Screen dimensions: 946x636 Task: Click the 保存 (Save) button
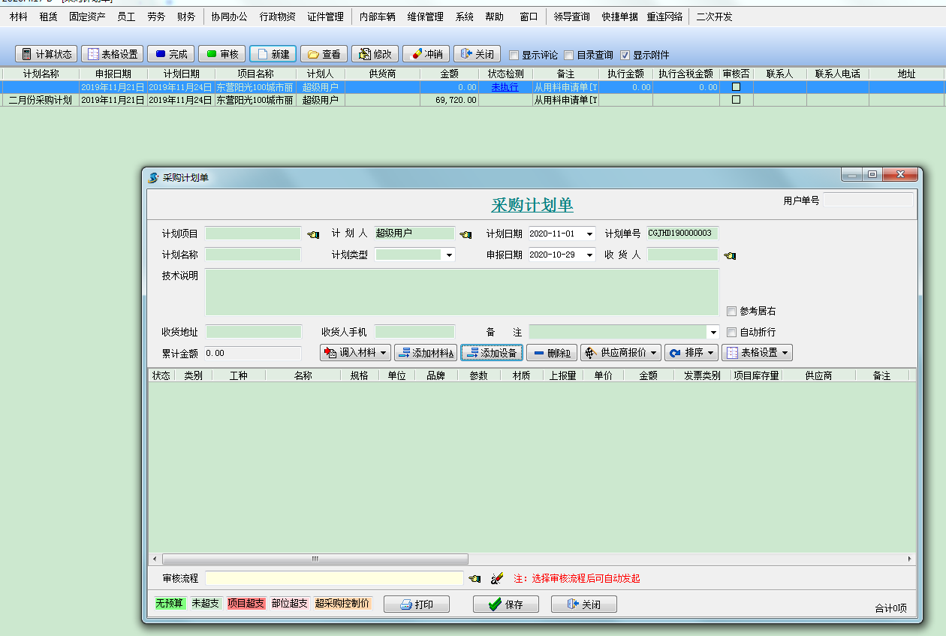(505, 603)
